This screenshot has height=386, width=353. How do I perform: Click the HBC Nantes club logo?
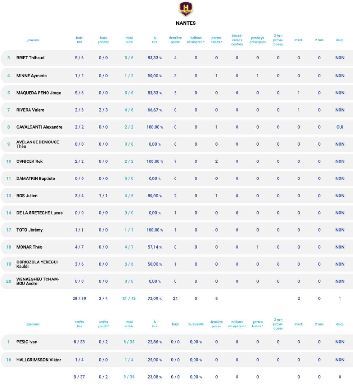(185, 9)
